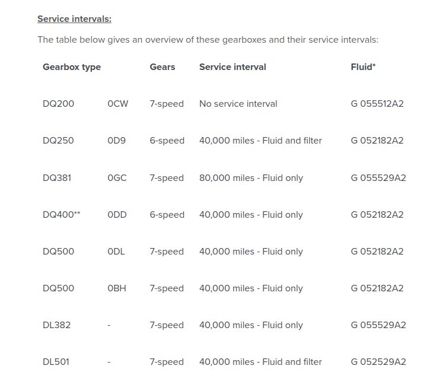The width and height of the screenshot is (446, 375).
Task: Select the DQ400** gearbox cell
Action: (62, 215)
